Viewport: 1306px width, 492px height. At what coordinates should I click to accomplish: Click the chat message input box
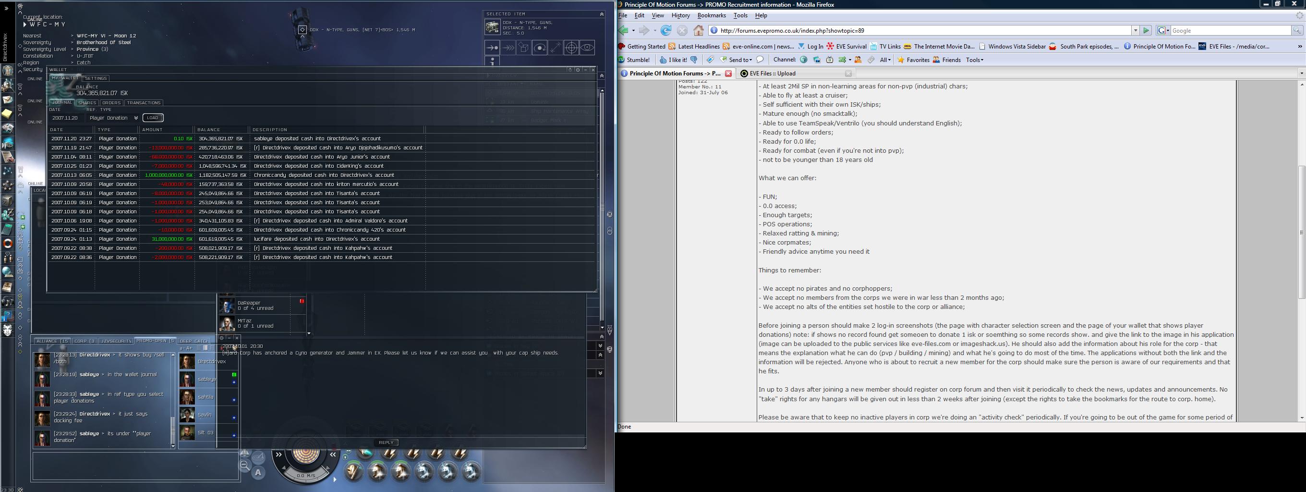coord(135,466)
